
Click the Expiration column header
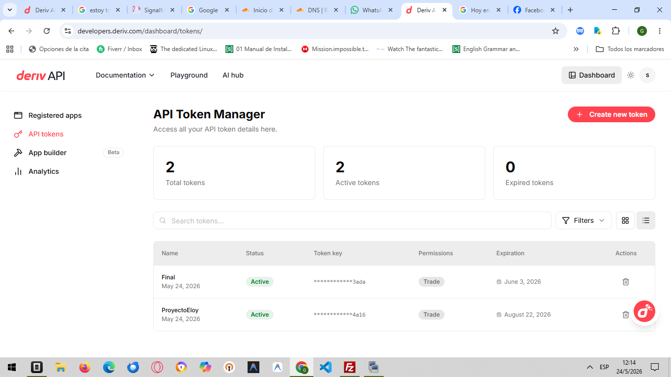point(510,253)
